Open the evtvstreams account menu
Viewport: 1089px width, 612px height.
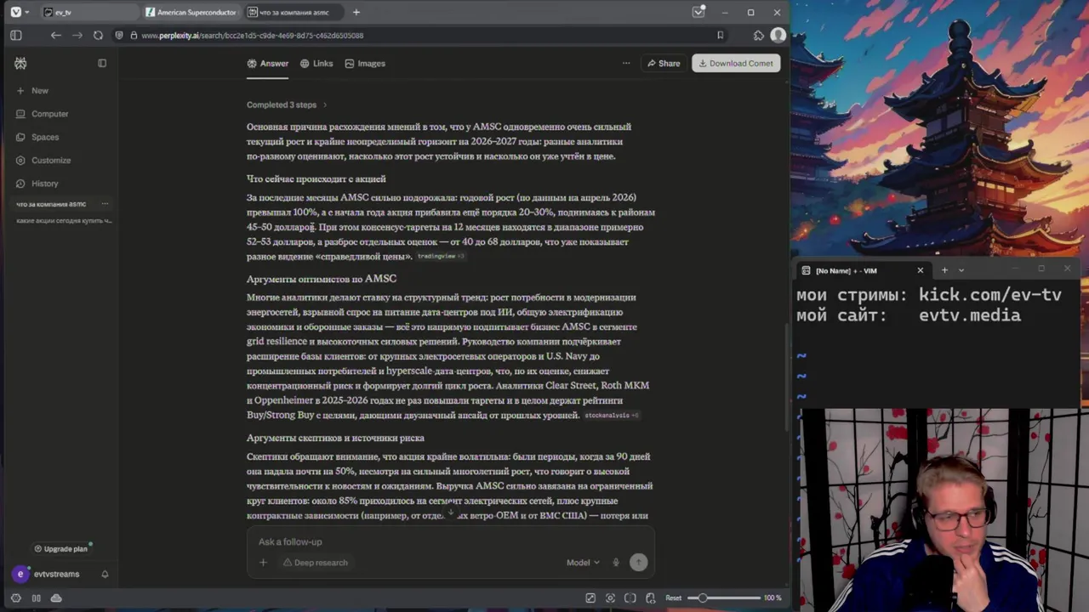click(x=47, y=574)
